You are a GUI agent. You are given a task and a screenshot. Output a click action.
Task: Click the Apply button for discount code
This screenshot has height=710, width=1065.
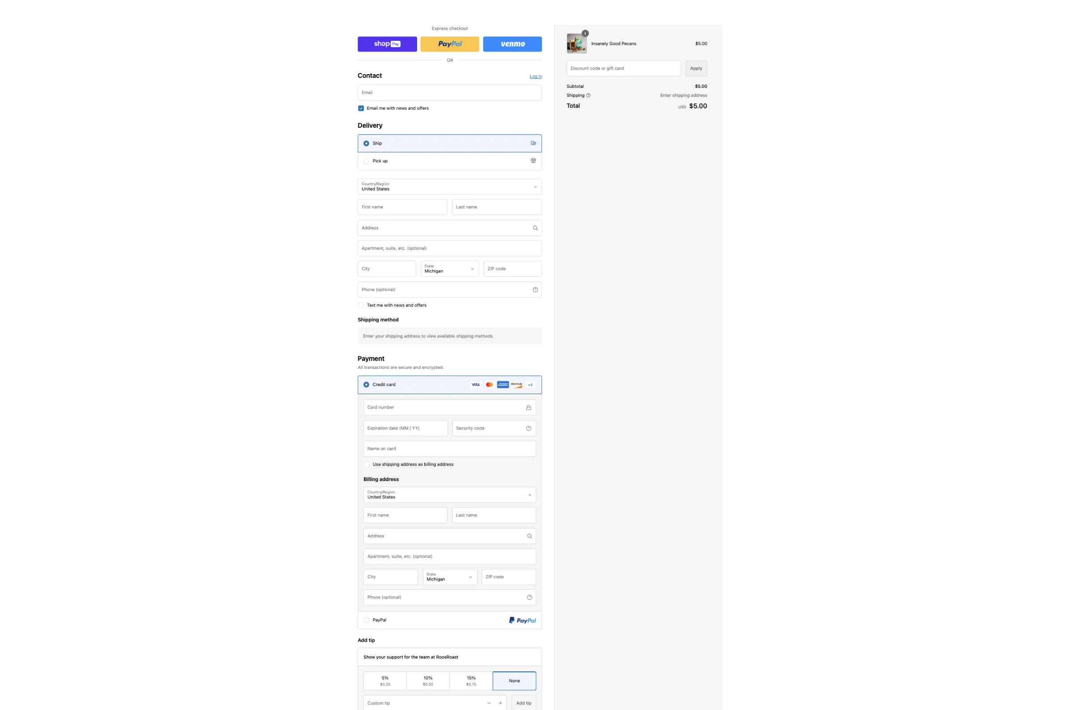695,68
